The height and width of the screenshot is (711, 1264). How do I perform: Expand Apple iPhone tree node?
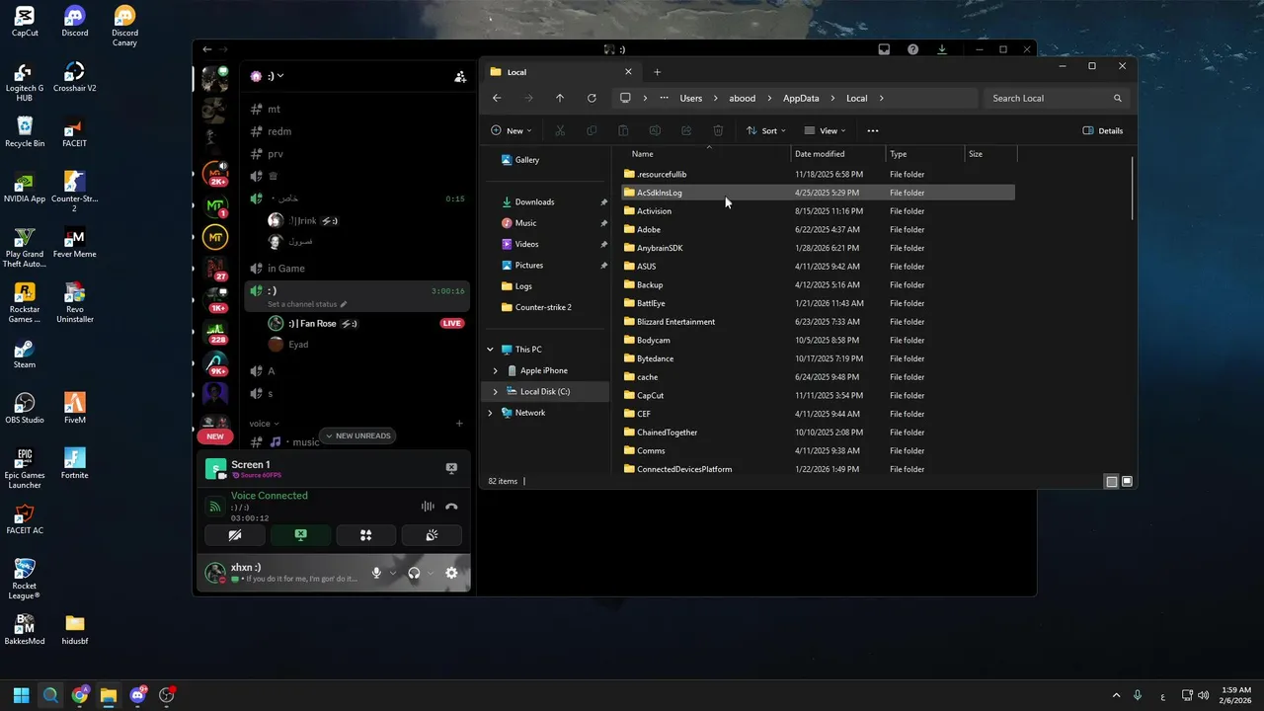pos(496,370)
